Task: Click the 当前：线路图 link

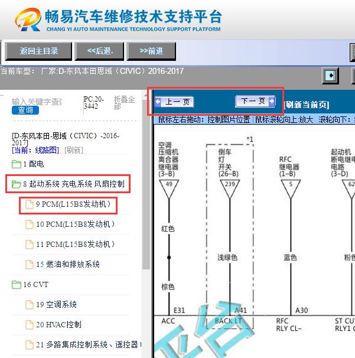Action: (35, 150)
